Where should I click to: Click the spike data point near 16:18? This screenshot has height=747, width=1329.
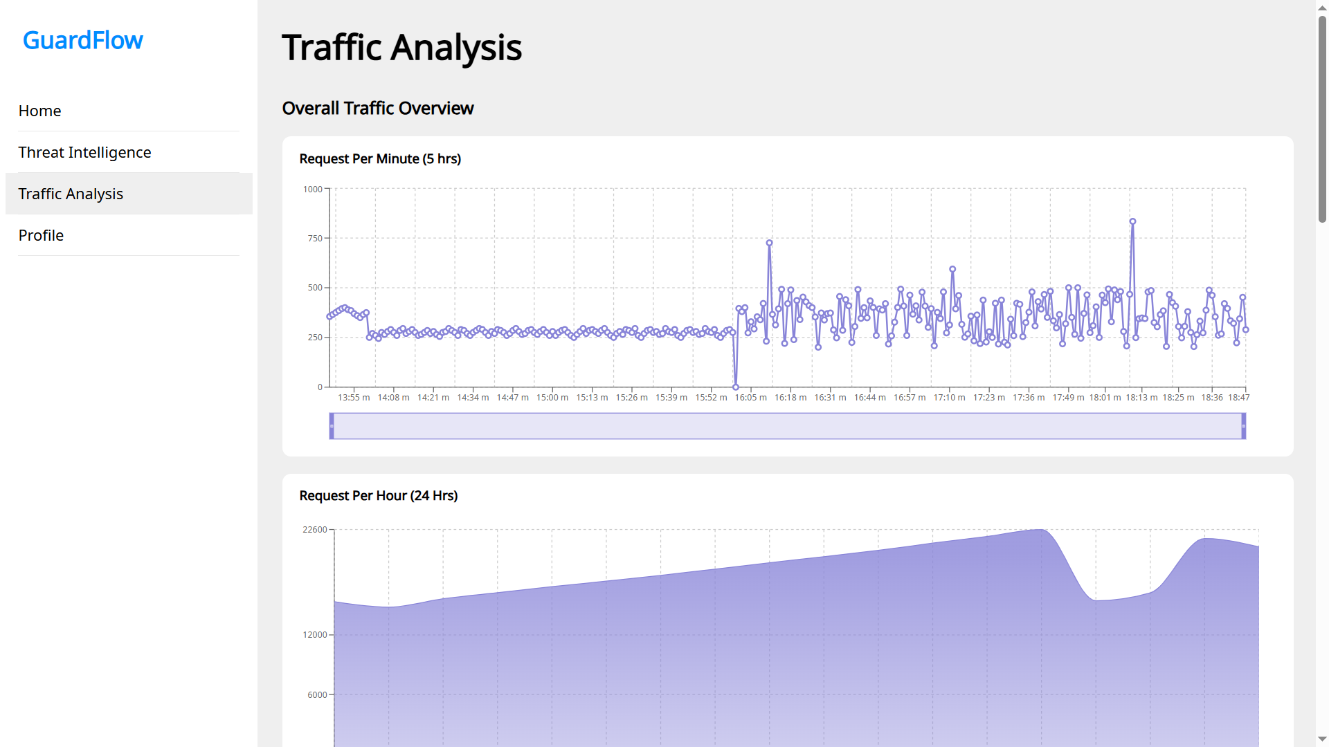769,243
